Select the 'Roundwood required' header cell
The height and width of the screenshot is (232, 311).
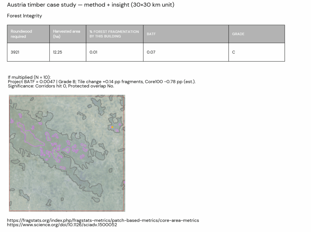28,34
